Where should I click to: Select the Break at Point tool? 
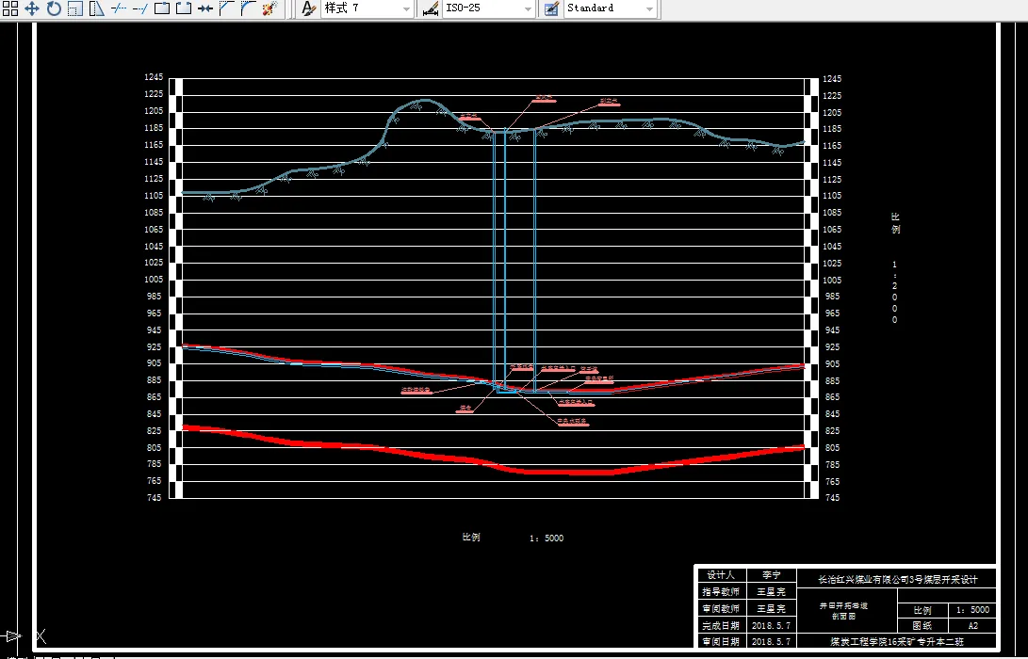[162, 8]
